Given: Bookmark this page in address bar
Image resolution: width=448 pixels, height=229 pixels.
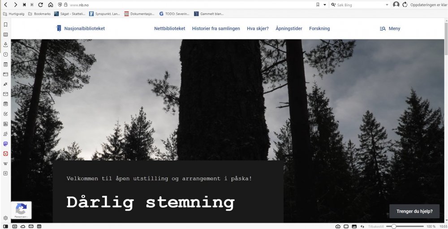Looking at the screenshot, I should pyautogui.click(x=318, y=4).
